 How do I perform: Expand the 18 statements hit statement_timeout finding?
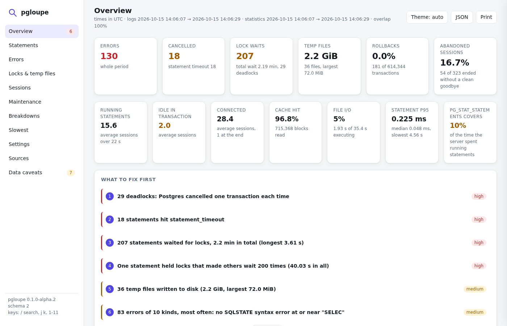point(296,220)
